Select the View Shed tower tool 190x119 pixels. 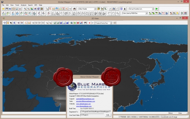click(x=64, y=9)
